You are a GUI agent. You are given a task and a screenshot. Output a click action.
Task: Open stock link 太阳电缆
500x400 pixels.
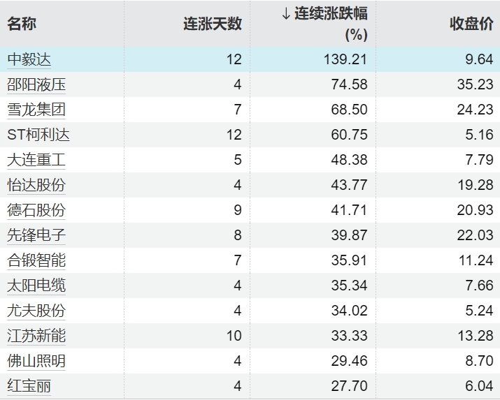pos(36,286)
